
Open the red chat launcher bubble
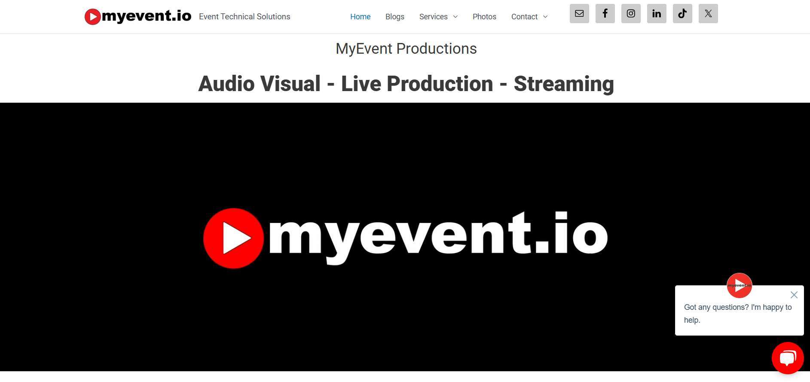pyautogui.click(x=788, y=358)
